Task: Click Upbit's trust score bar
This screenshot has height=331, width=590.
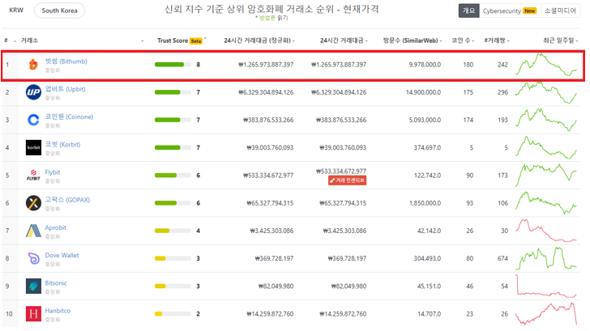Action: 173,92
